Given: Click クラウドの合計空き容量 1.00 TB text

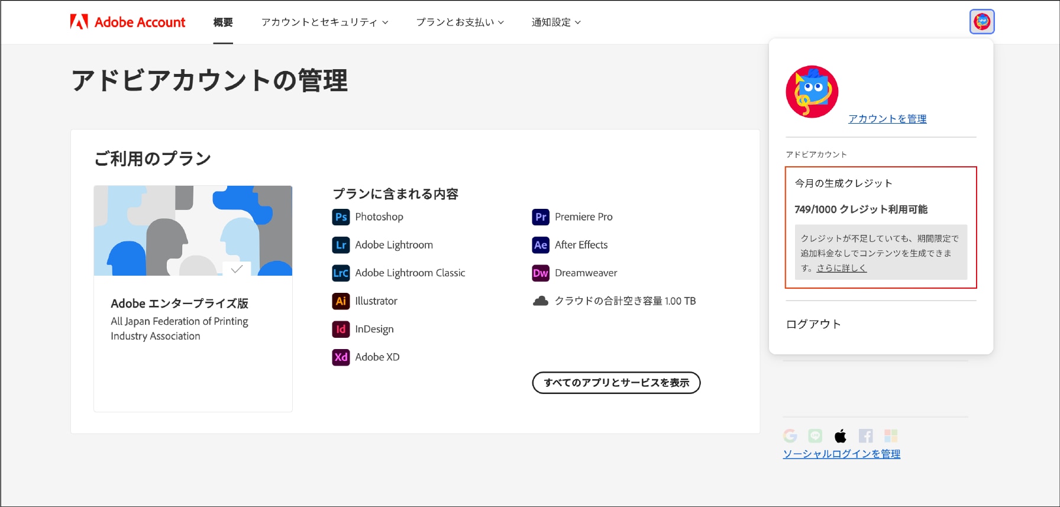Looking at the screenshot, I should coord(625,301).
